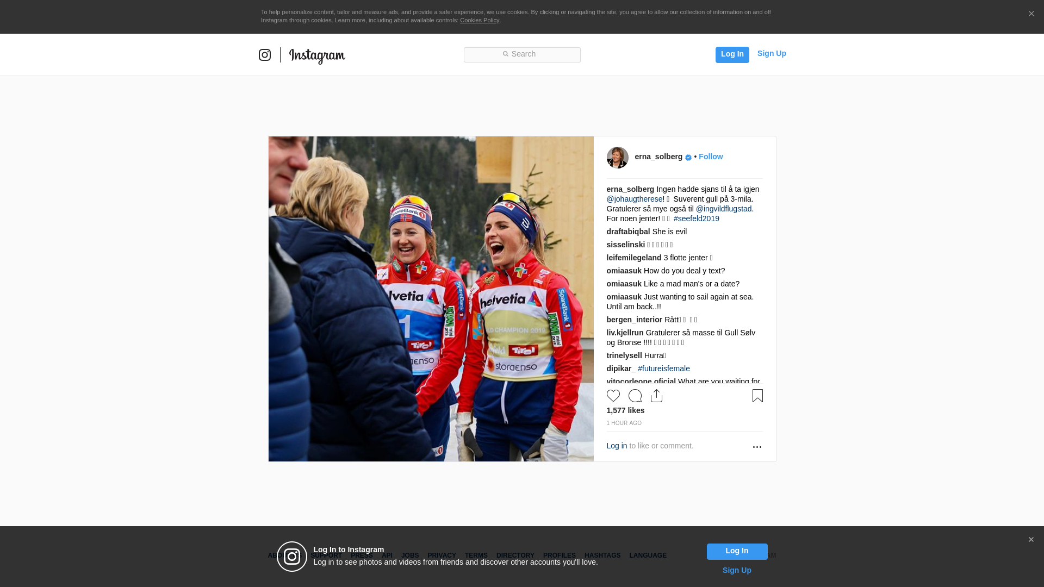Open PRIVACY footer link
The width and height of the screenshot is (1044, 587).
pos(442,555)
